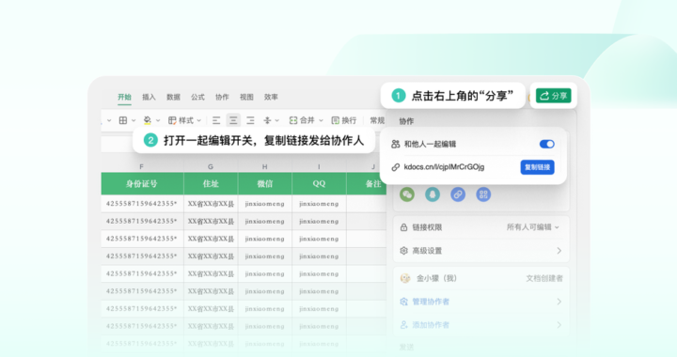677x357 pixels.
Task: Click the add collaborator person icon
Action: click(x=403, y=325)
